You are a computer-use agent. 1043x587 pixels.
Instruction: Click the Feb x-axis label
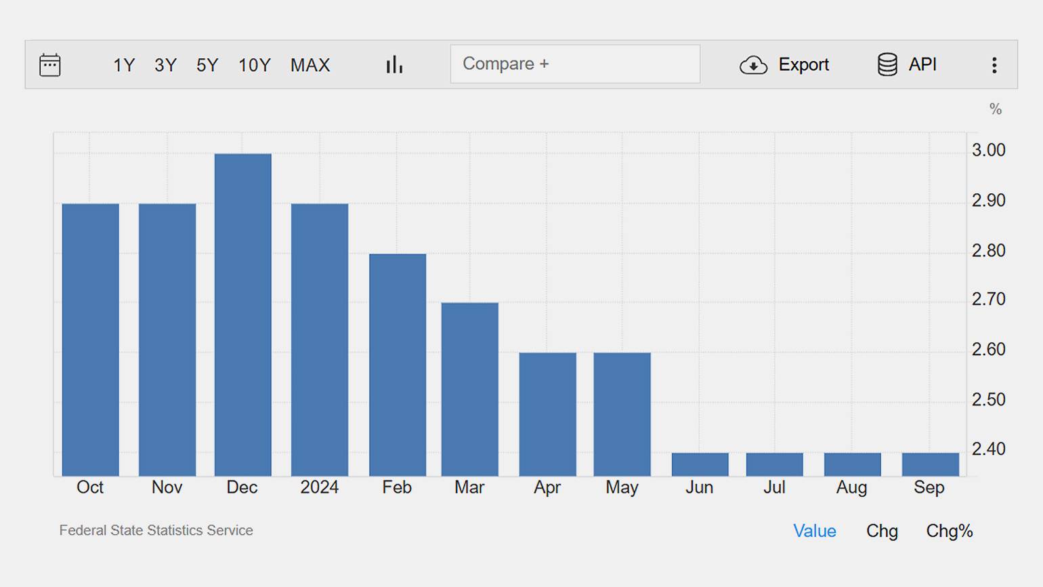pyautogui.click(x=397, y=487)
